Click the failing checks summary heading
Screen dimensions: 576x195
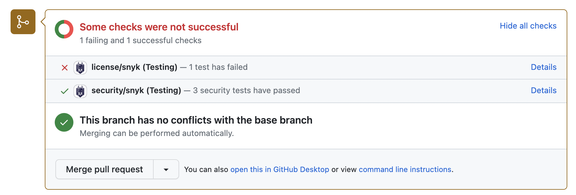coord(159,27)
